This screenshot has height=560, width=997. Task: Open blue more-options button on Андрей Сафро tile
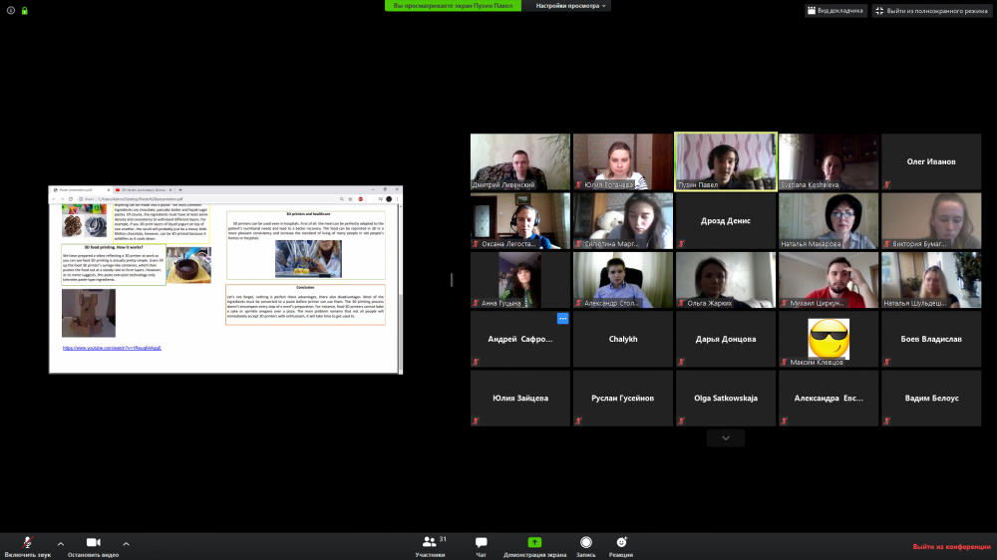point(562,319)
